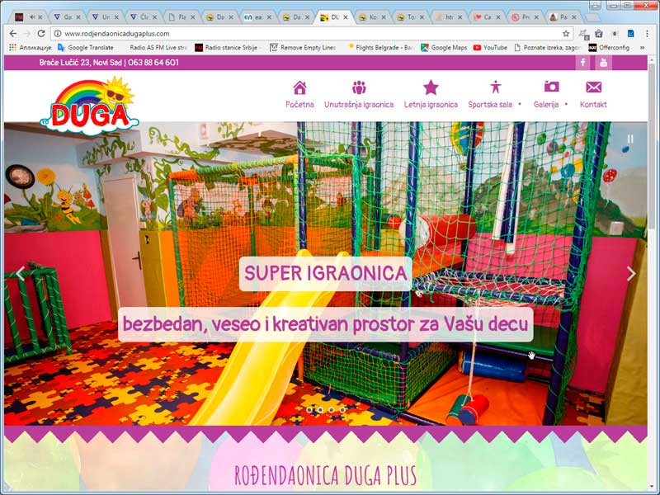This screenshot has height=495, width=660.
Task: Expand the Sportska sala submenu arrow
Action: (520, 105)
